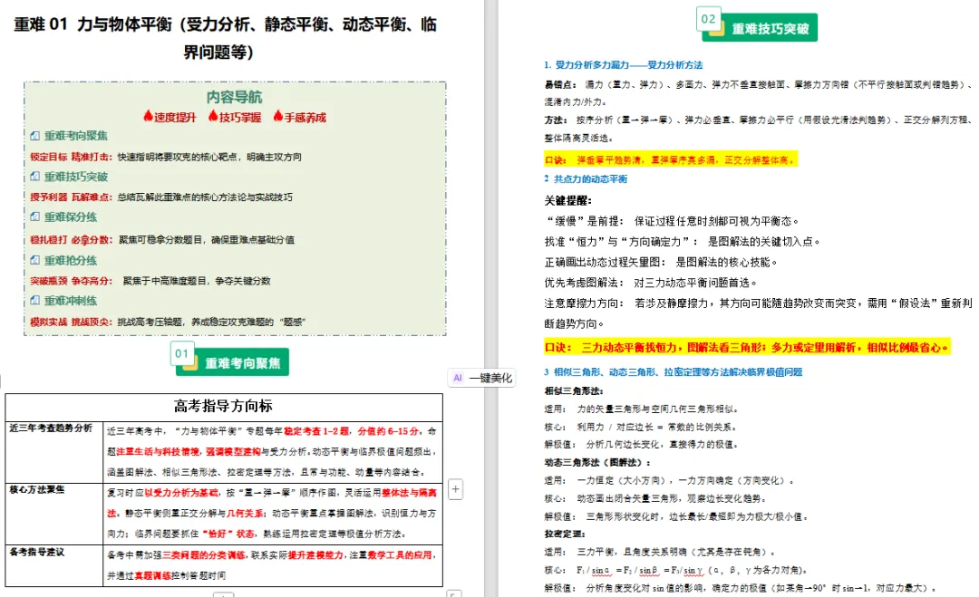Click the highlighted line 口诀: 三力动态平衡找恒力
This screenshot has width=979, height=597.
747,348
